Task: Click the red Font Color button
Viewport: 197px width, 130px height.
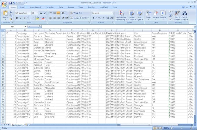Action: [43, 18]
